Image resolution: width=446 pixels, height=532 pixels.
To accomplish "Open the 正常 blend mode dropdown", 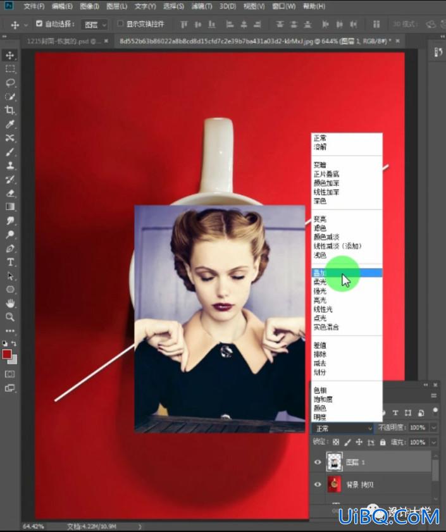I will [x=342, y=428].
